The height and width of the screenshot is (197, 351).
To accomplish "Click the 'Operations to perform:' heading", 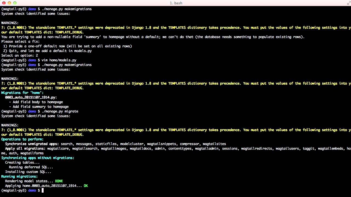I will point(22,139).
